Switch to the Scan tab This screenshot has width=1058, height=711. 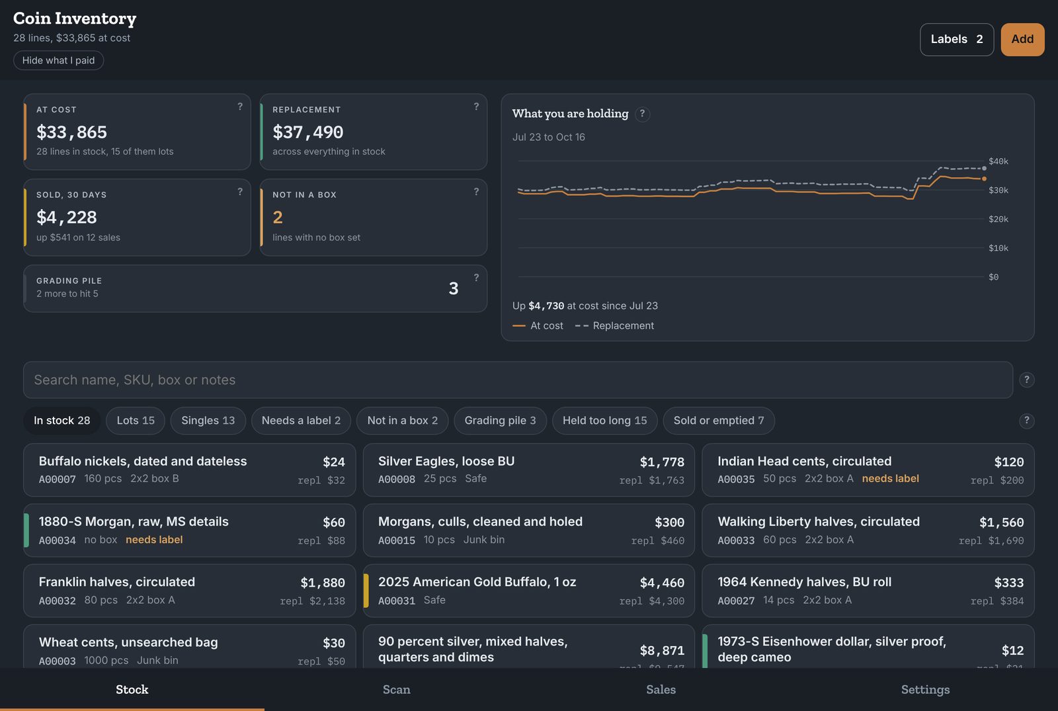click(x=397, y=690)
